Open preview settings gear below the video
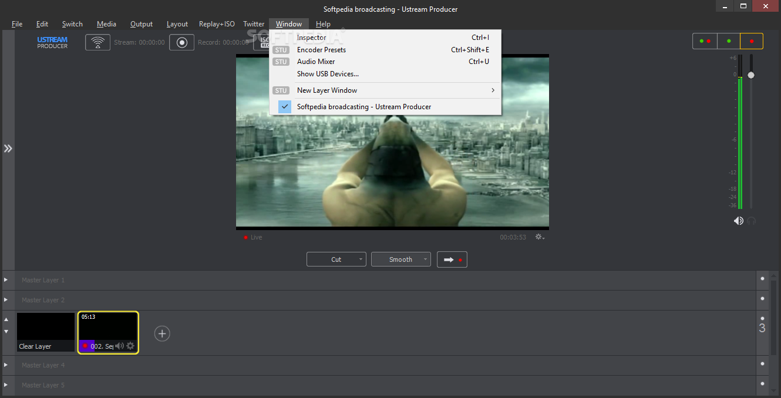The height and width of the screenshot is (398, 781). 540,237
